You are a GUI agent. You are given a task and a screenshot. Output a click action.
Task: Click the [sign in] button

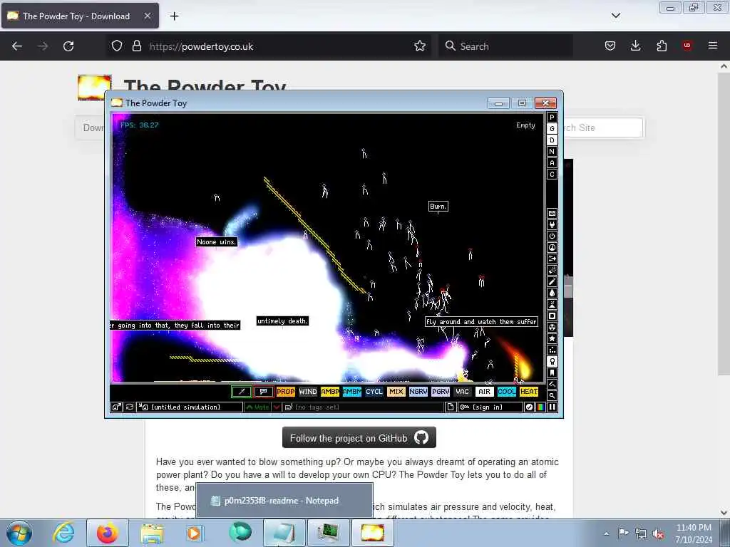(x=490, y=407)
